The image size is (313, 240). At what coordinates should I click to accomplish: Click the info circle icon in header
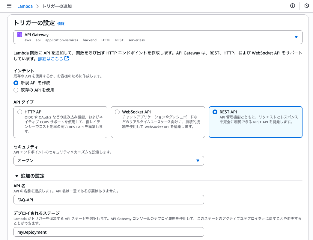click(292, 6)
